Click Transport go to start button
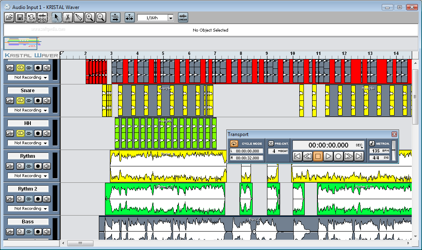 [297, 156]
